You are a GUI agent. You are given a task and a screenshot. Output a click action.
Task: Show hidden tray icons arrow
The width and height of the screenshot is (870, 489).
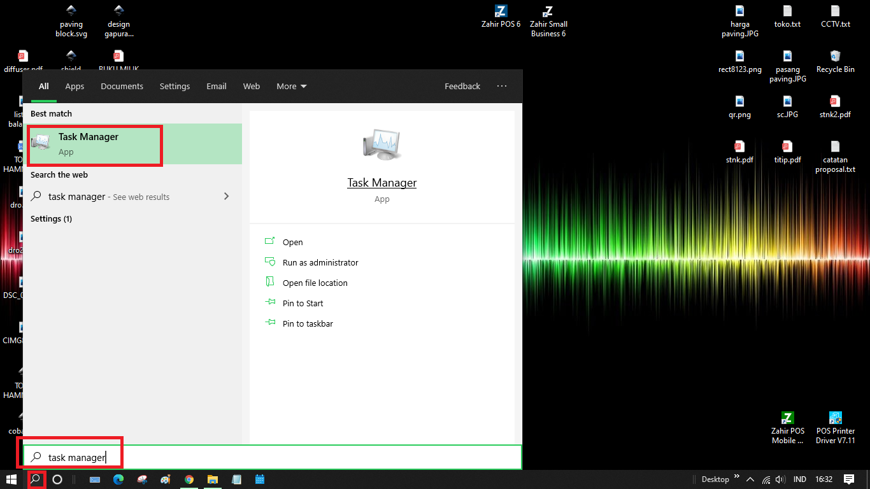[x=750, y=479]
